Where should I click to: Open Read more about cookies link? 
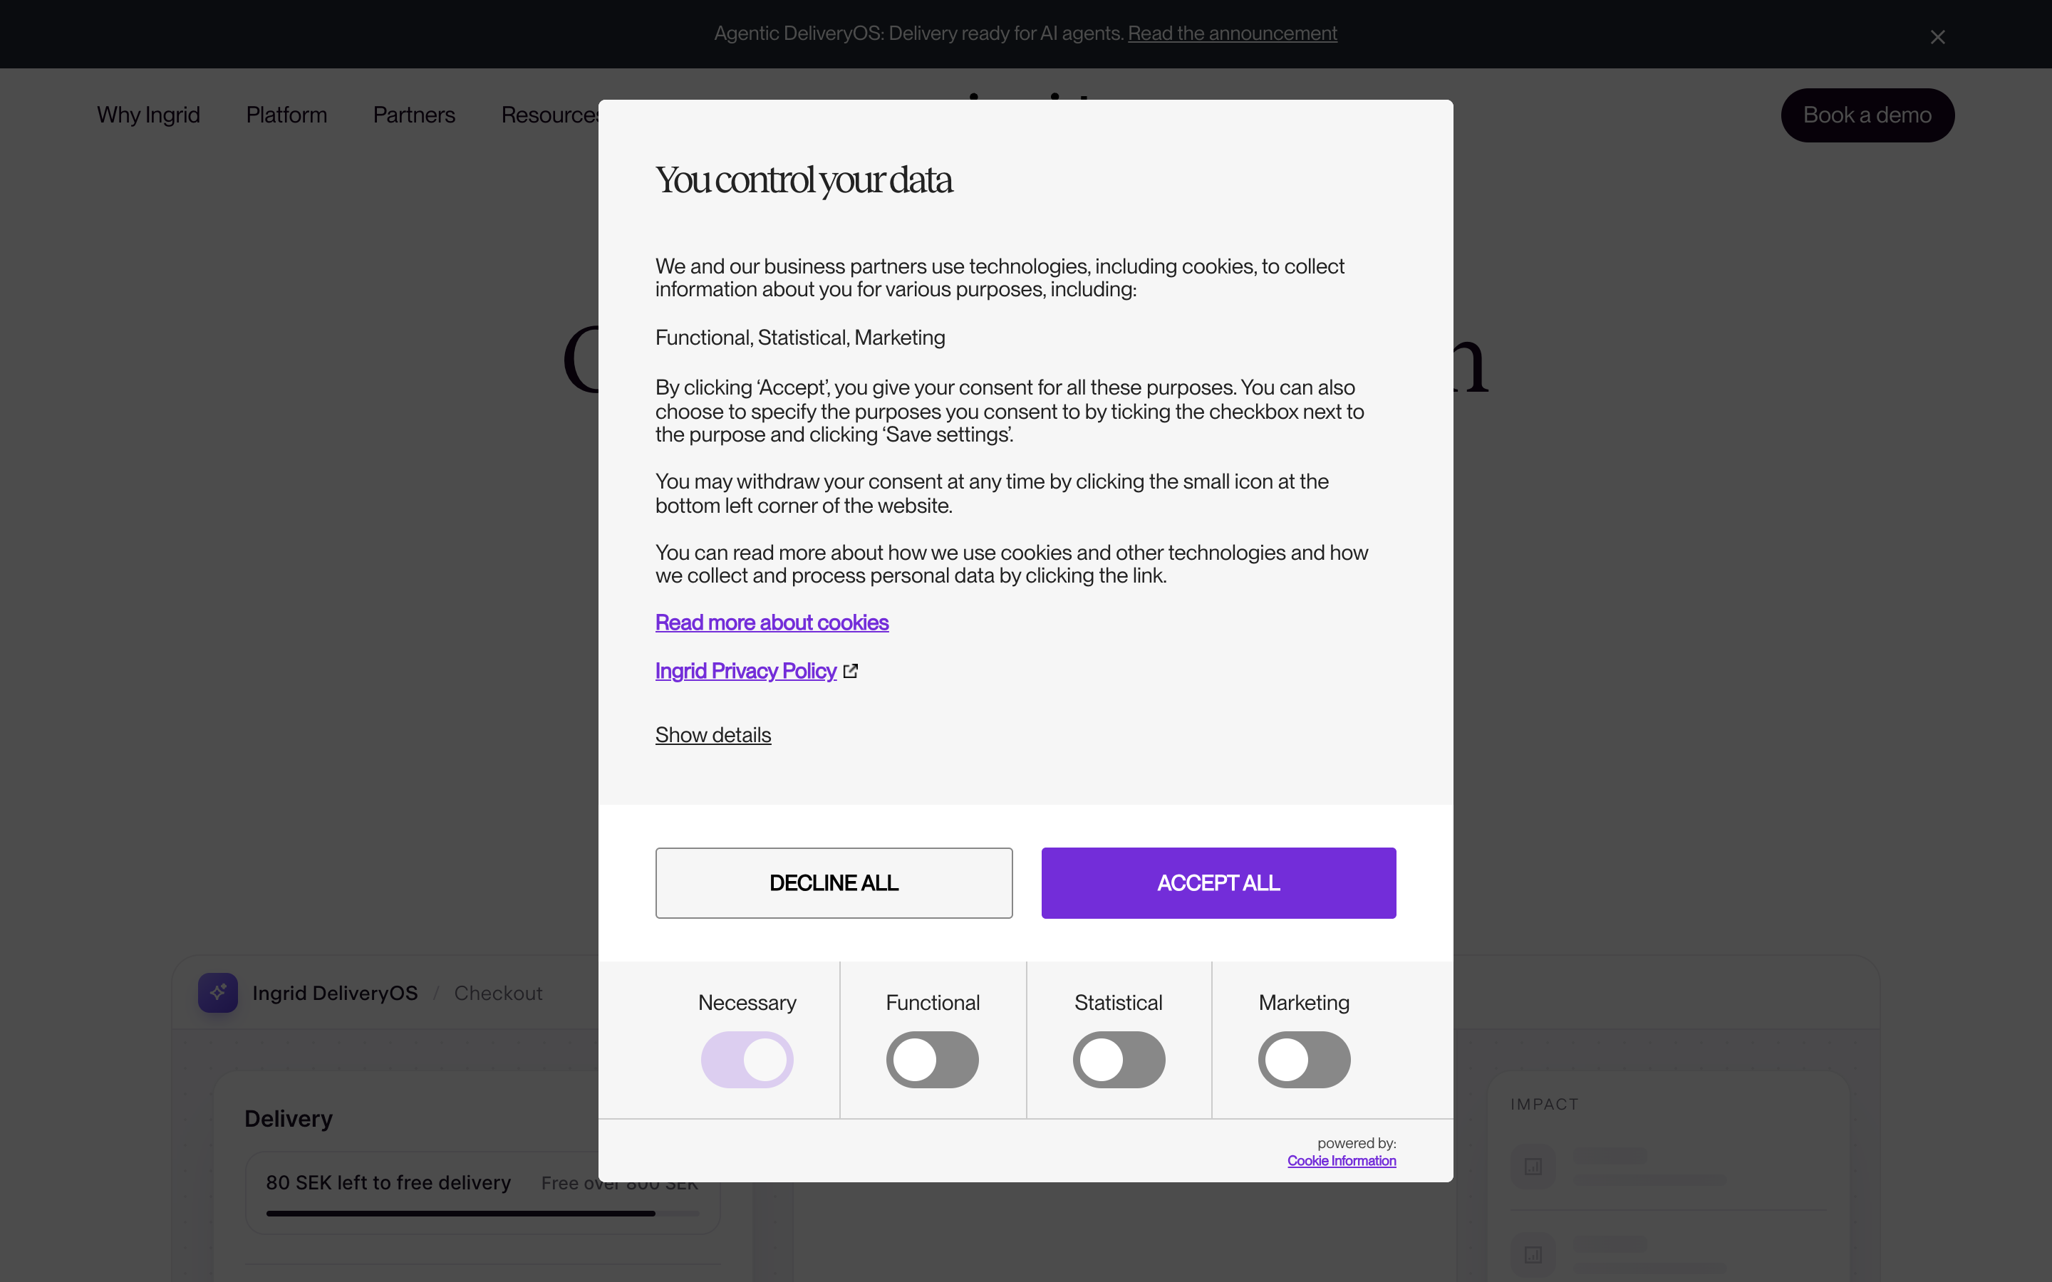coord(772,622)
